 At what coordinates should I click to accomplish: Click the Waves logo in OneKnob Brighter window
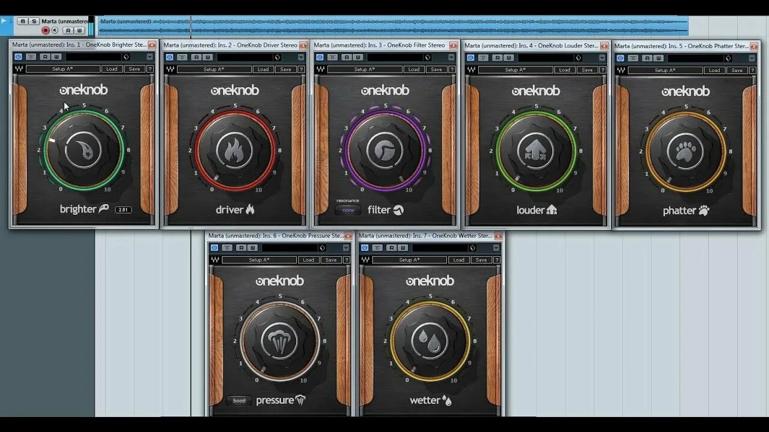[18, 69]
